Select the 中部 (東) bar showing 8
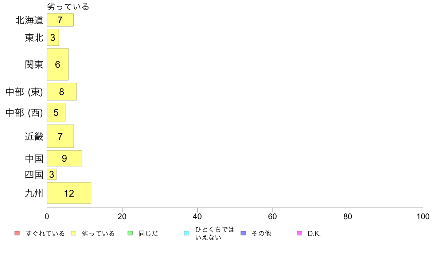Image resolution: width=433 pixels, height=268 pixels. pyautogui.click(x=62, y=92)
